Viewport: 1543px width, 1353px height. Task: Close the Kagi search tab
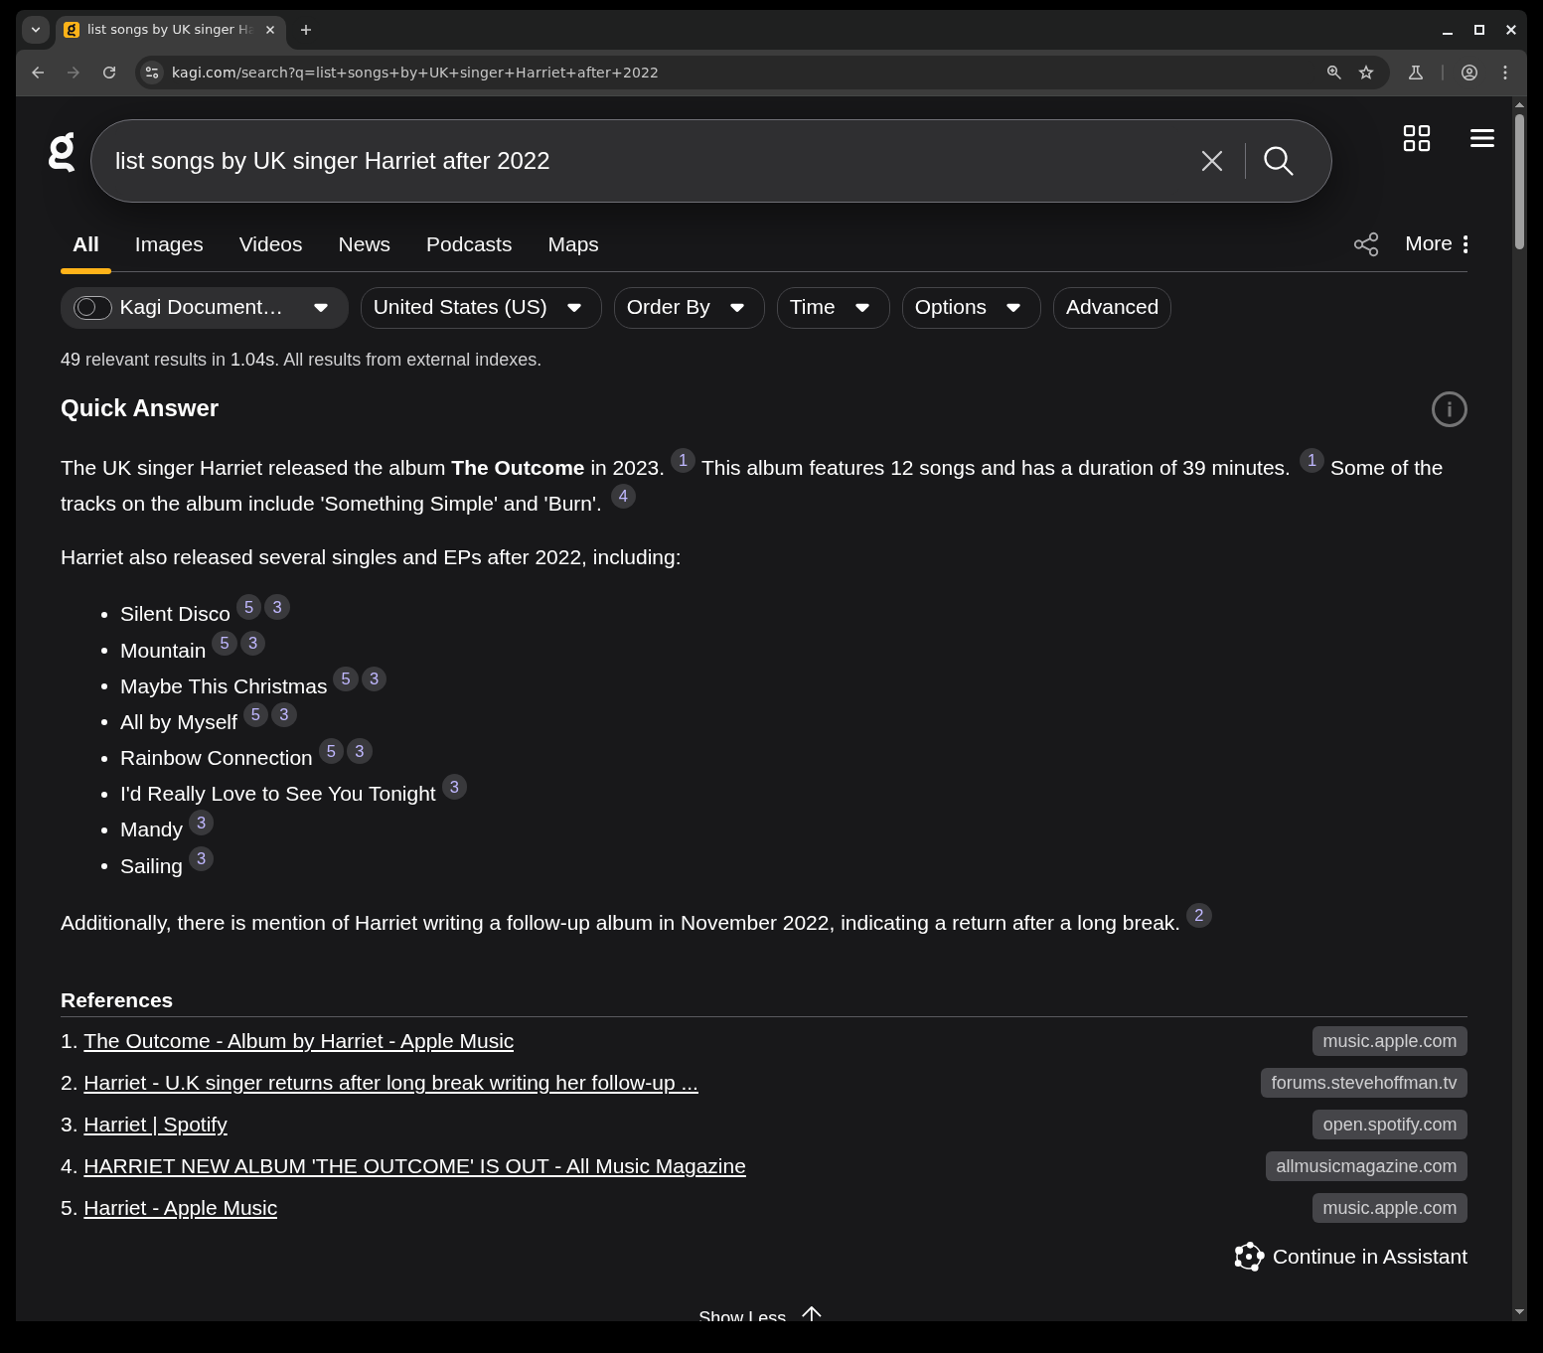(x=270, y=30)
